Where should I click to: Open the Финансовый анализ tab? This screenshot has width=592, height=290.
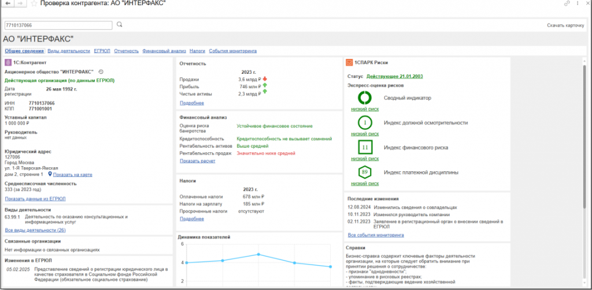pos(164,51)
